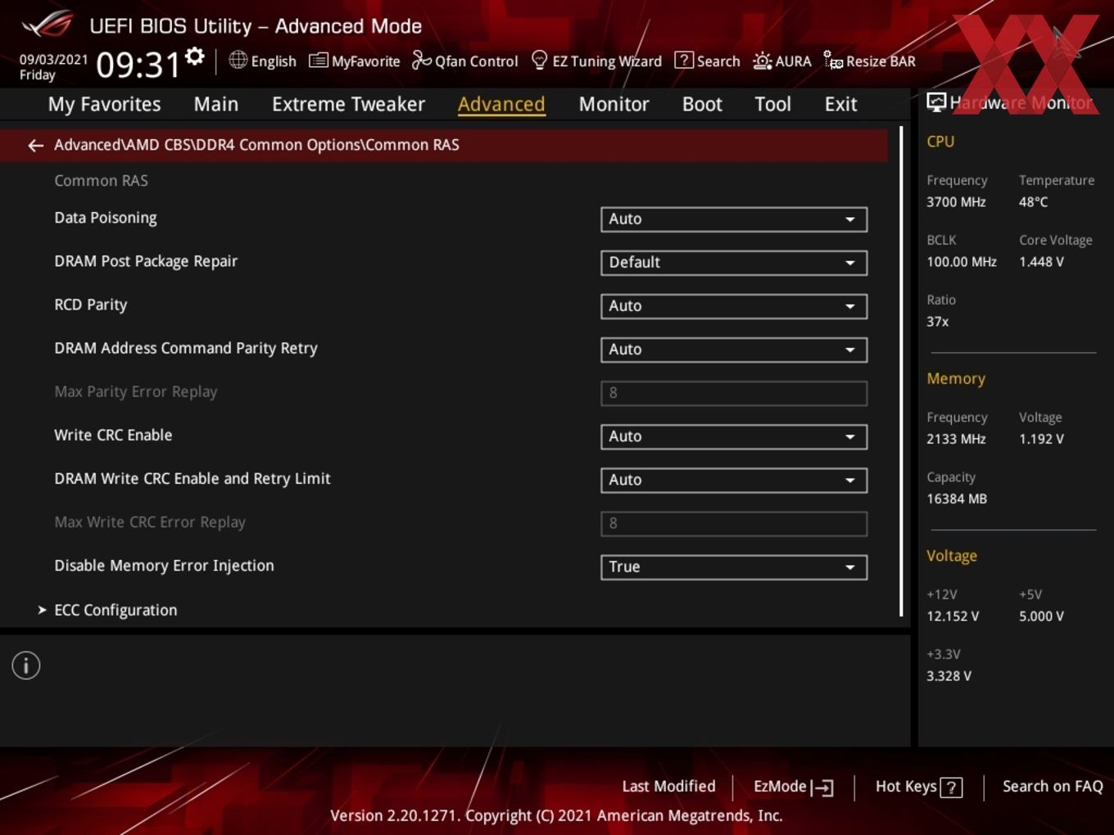This screenshot has height=835, width=1114.
Task: Switch to the Boot tab
Action: point(702,104)
